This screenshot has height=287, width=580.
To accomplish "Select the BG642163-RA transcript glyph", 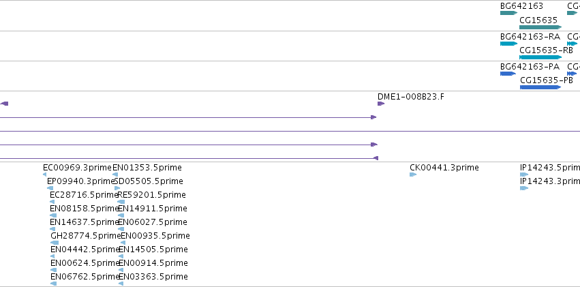I will coord(508,44).
